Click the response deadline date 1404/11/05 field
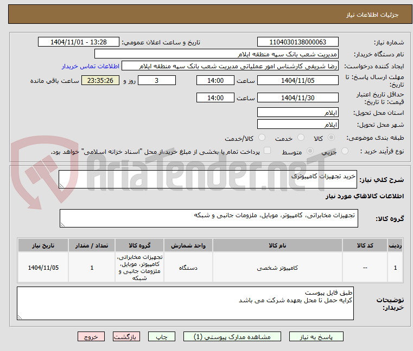 pos(297,81)
